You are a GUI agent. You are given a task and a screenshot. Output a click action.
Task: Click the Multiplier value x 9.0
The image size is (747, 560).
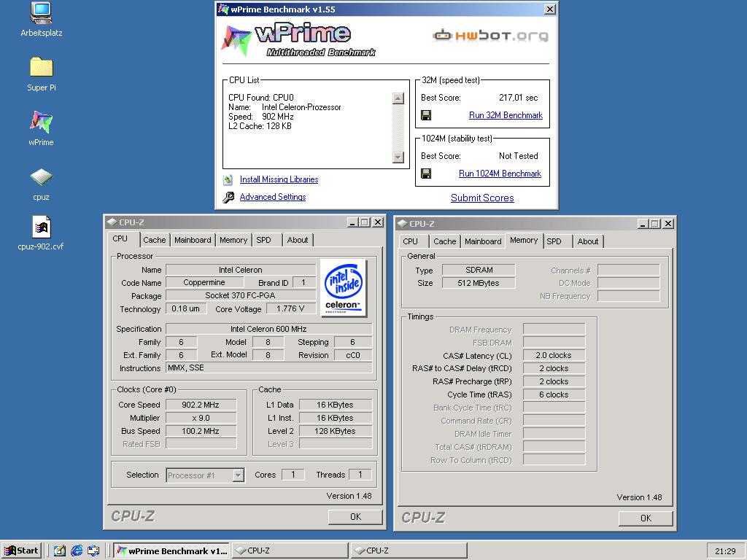point(201,418)
